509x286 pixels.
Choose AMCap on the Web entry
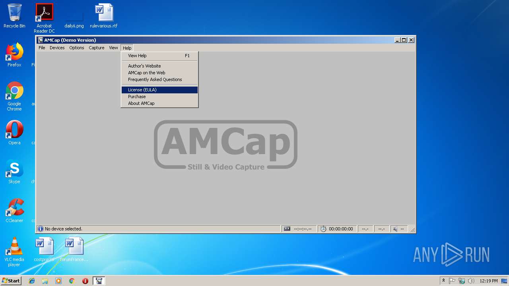pos(159,73)
